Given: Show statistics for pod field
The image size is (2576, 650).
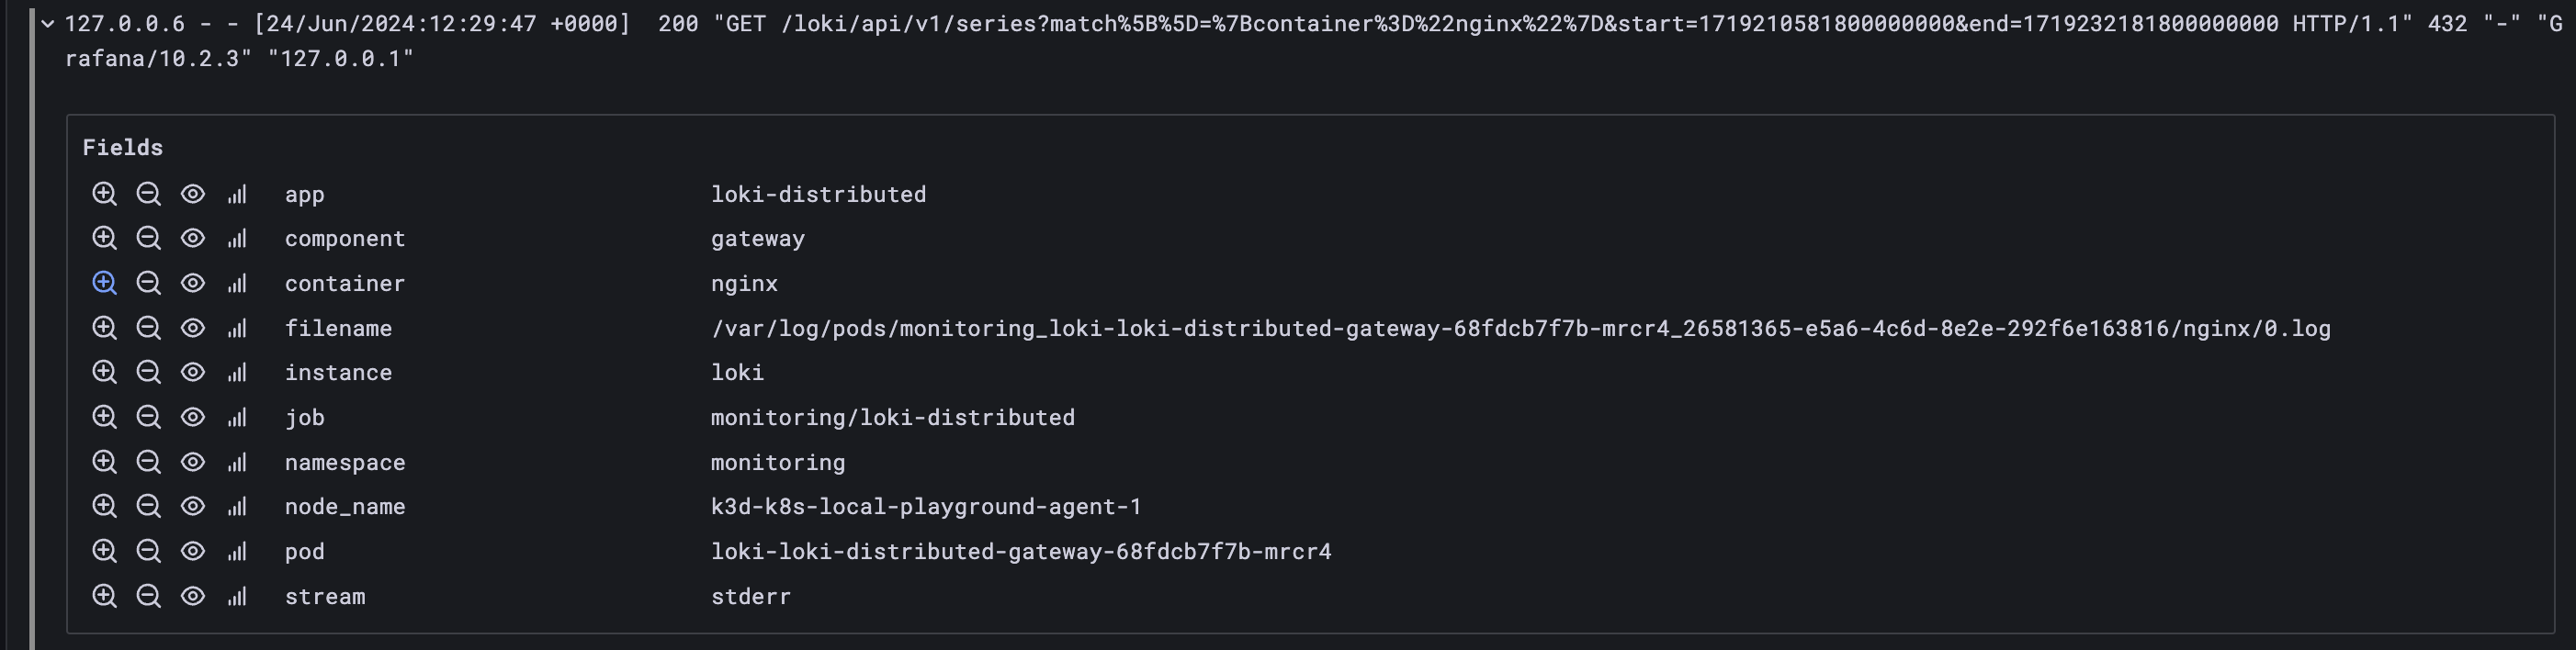Looking at the screenshot, I should [x=237, y=551].
